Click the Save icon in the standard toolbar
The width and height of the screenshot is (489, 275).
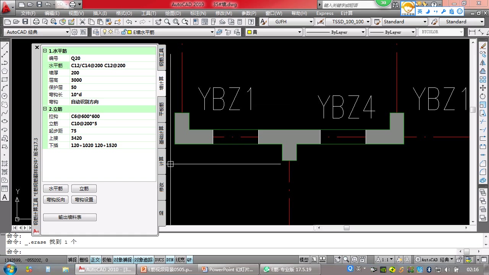(x=25, y=22)
